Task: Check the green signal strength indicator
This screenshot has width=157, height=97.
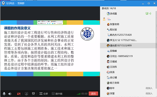Action: pos(78,94)
